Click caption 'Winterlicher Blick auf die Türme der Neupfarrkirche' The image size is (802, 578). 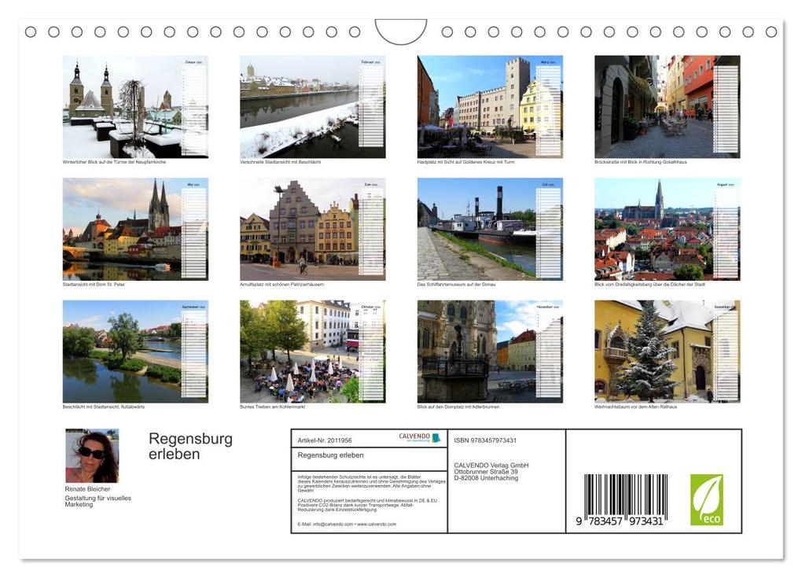click(x=114, y=162)
